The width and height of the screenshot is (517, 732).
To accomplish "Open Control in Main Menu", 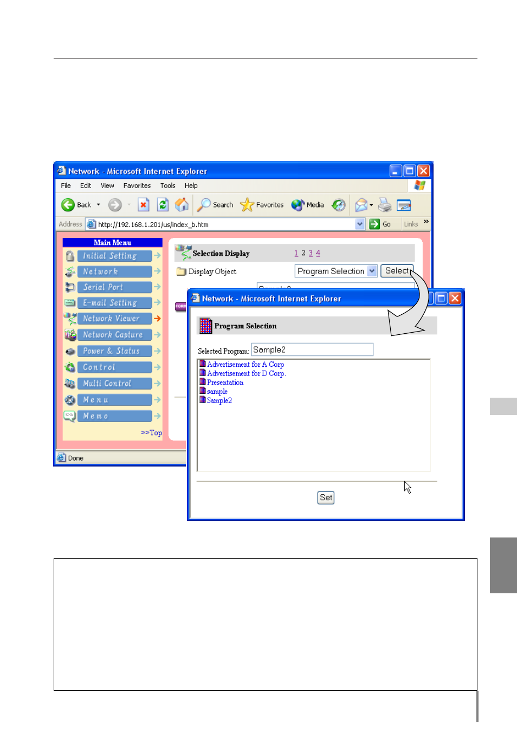I will point(114,367).
